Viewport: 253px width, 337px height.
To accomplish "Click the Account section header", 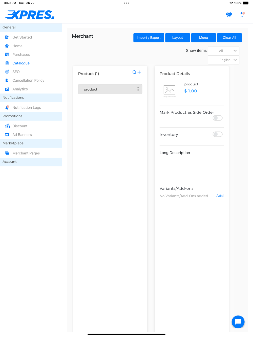I will 31,162.
